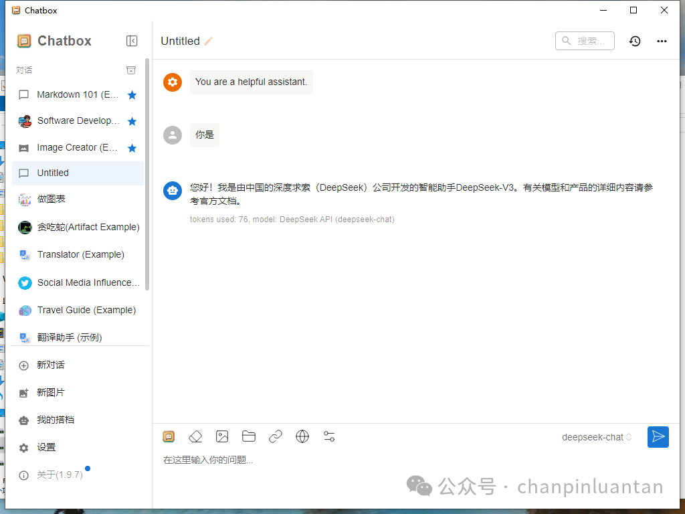Click the blue robot assistant avatar
This screenshot has height=514, width=685.
[173, 191]
